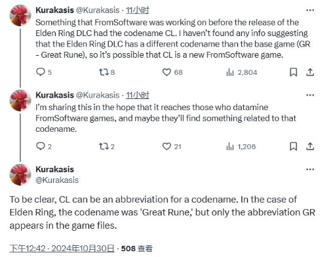Reply to the first Kurakasis tweet
Screen dimensions: 331x257
pyautogui.click(x=44, y=72)
